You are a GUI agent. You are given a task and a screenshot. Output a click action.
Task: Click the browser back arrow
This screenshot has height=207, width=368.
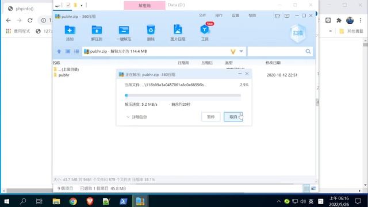(9, 21)
